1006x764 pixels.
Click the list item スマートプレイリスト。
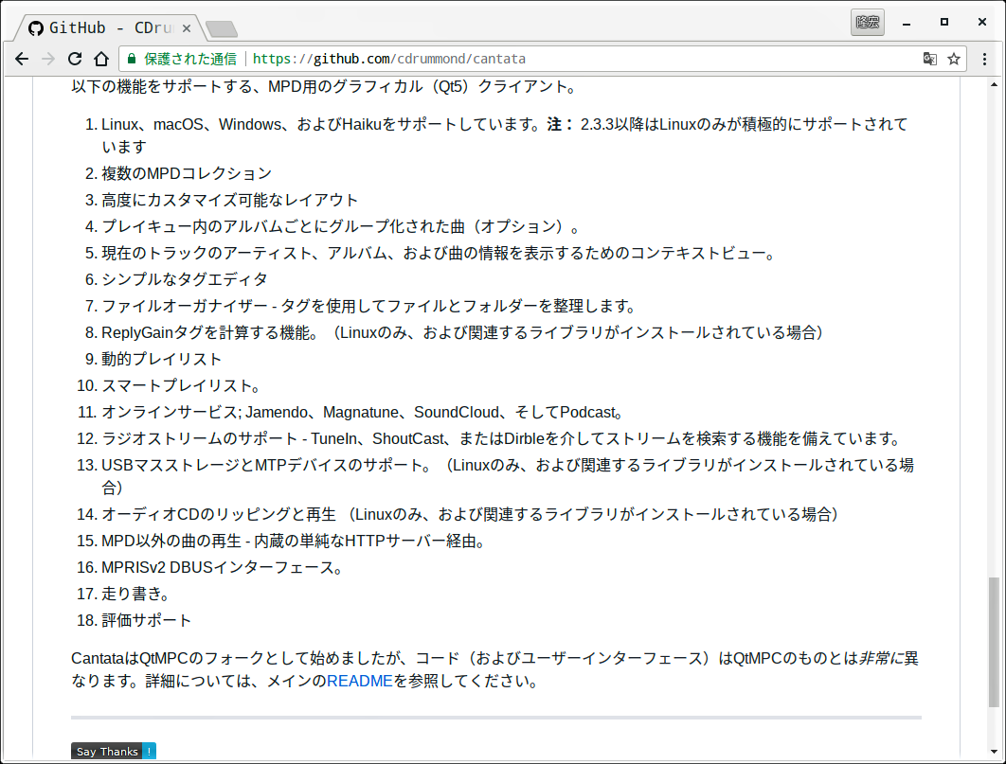point(181,386)
